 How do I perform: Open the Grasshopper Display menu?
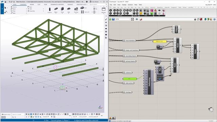coord(124,5)
